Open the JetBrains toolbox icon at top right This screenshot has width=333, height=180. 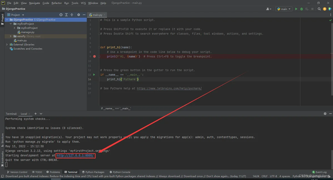[330, 9]
